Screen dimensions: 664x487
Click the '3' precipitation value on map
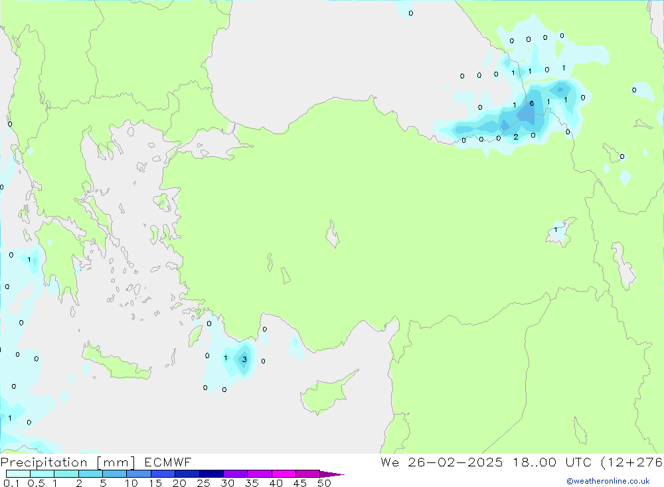pos(244,359)
